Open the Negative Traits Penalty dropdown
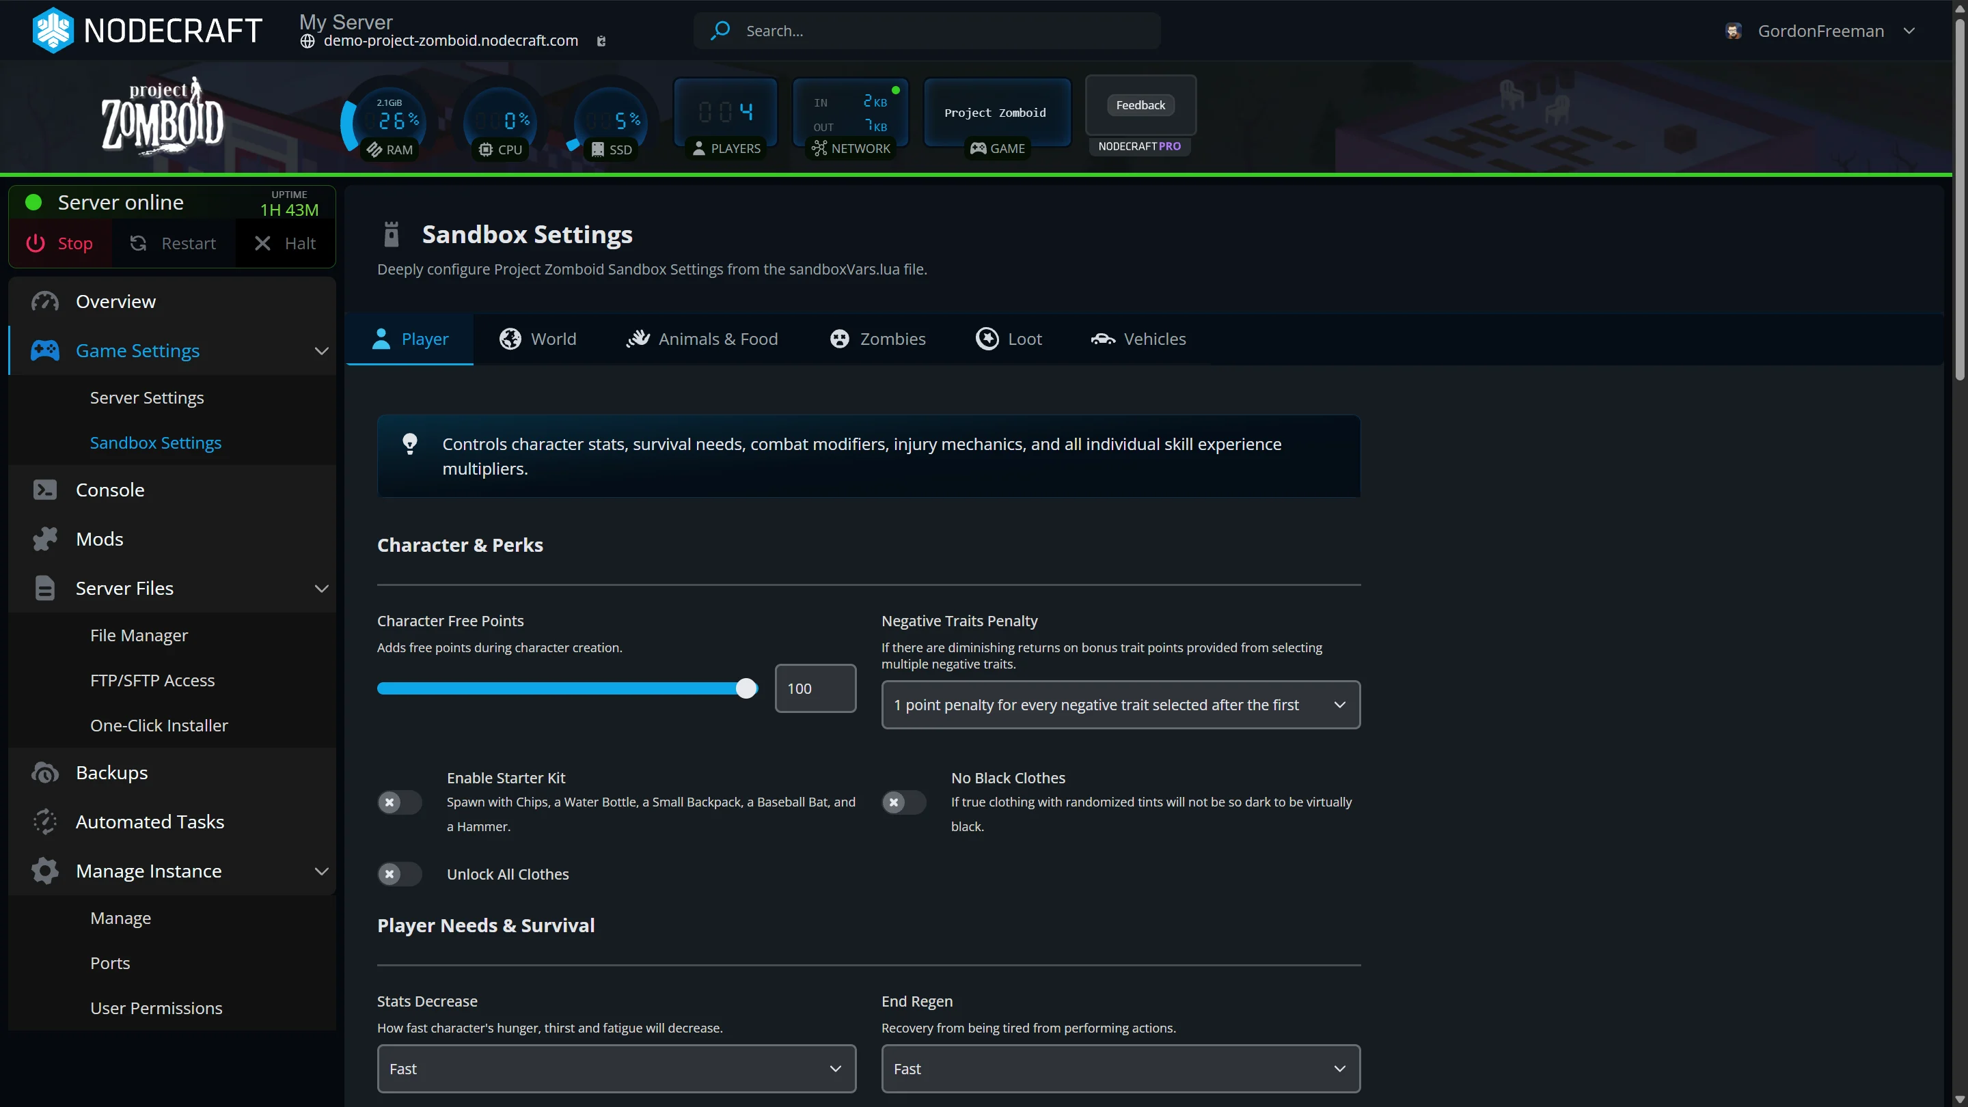 (1121, 705)
